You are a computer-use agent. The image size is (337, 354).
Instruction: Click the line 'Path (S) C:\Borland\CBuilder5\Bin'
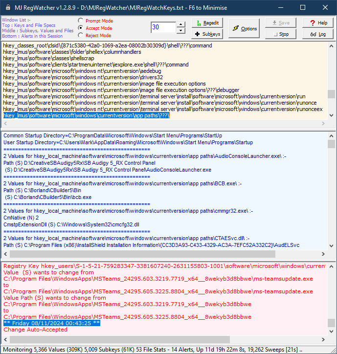(x=42, y=190)
